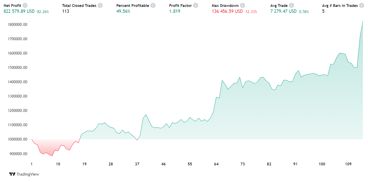Select the 49.56% percent profitable value

[x=123, y=11]
